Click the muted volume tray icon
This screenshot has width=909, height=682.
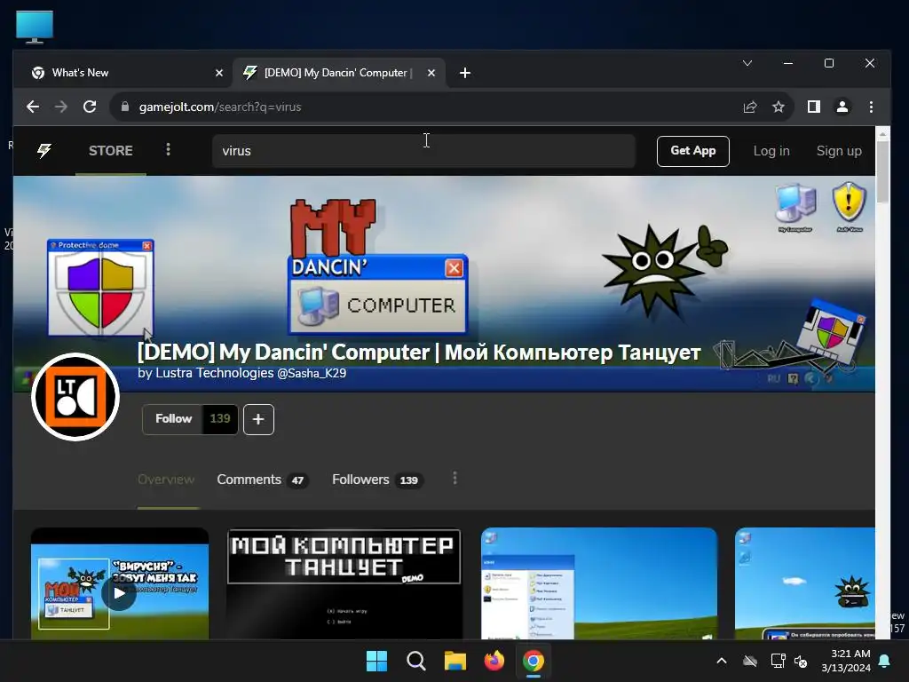pos(801,661)
